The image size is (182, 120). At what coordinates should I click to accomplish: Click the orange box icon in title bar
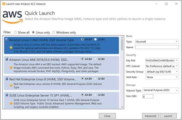4,4
